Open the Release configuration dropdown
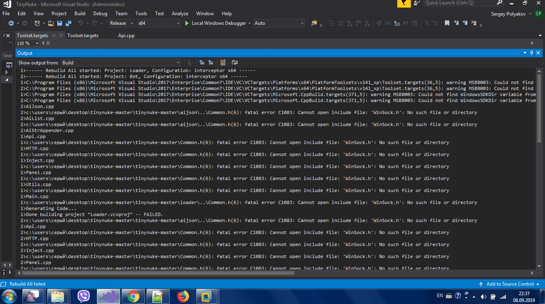 122,23
